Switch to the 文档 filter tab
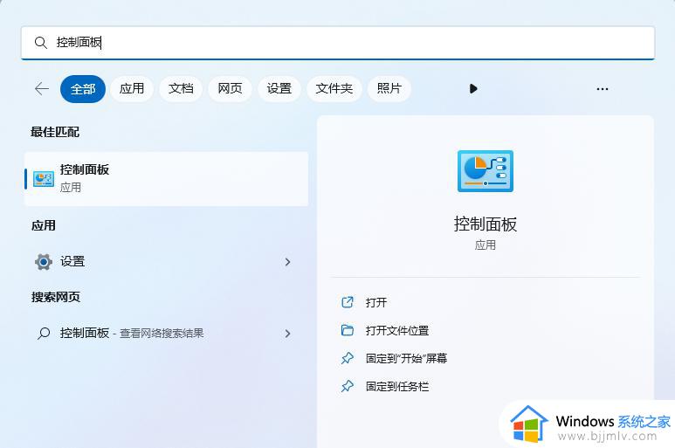 tap(181, 89)
